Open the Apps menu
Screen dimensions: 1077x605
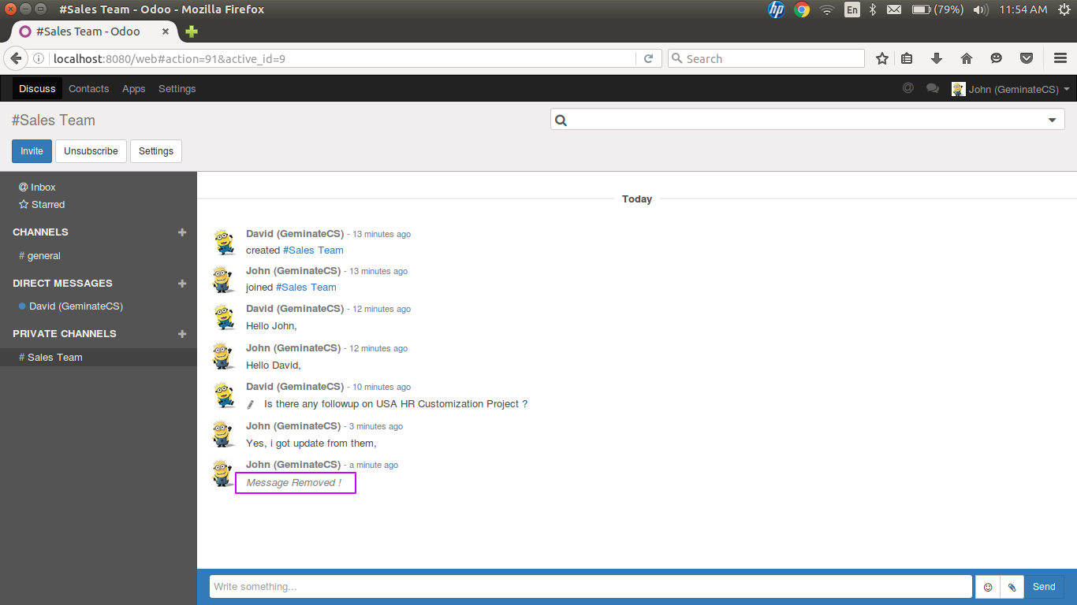(133, 88)
